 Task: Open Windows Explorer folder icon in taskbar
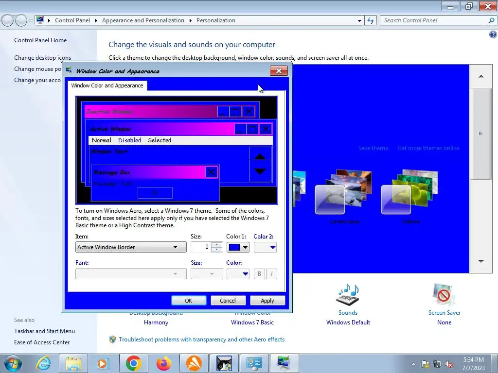(x=73, y=363)
